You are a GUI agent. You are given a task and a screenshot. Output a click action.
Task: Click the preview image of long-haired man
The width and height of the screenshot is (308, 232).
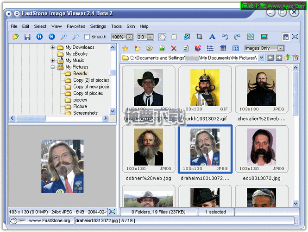[x=62, y=166]
